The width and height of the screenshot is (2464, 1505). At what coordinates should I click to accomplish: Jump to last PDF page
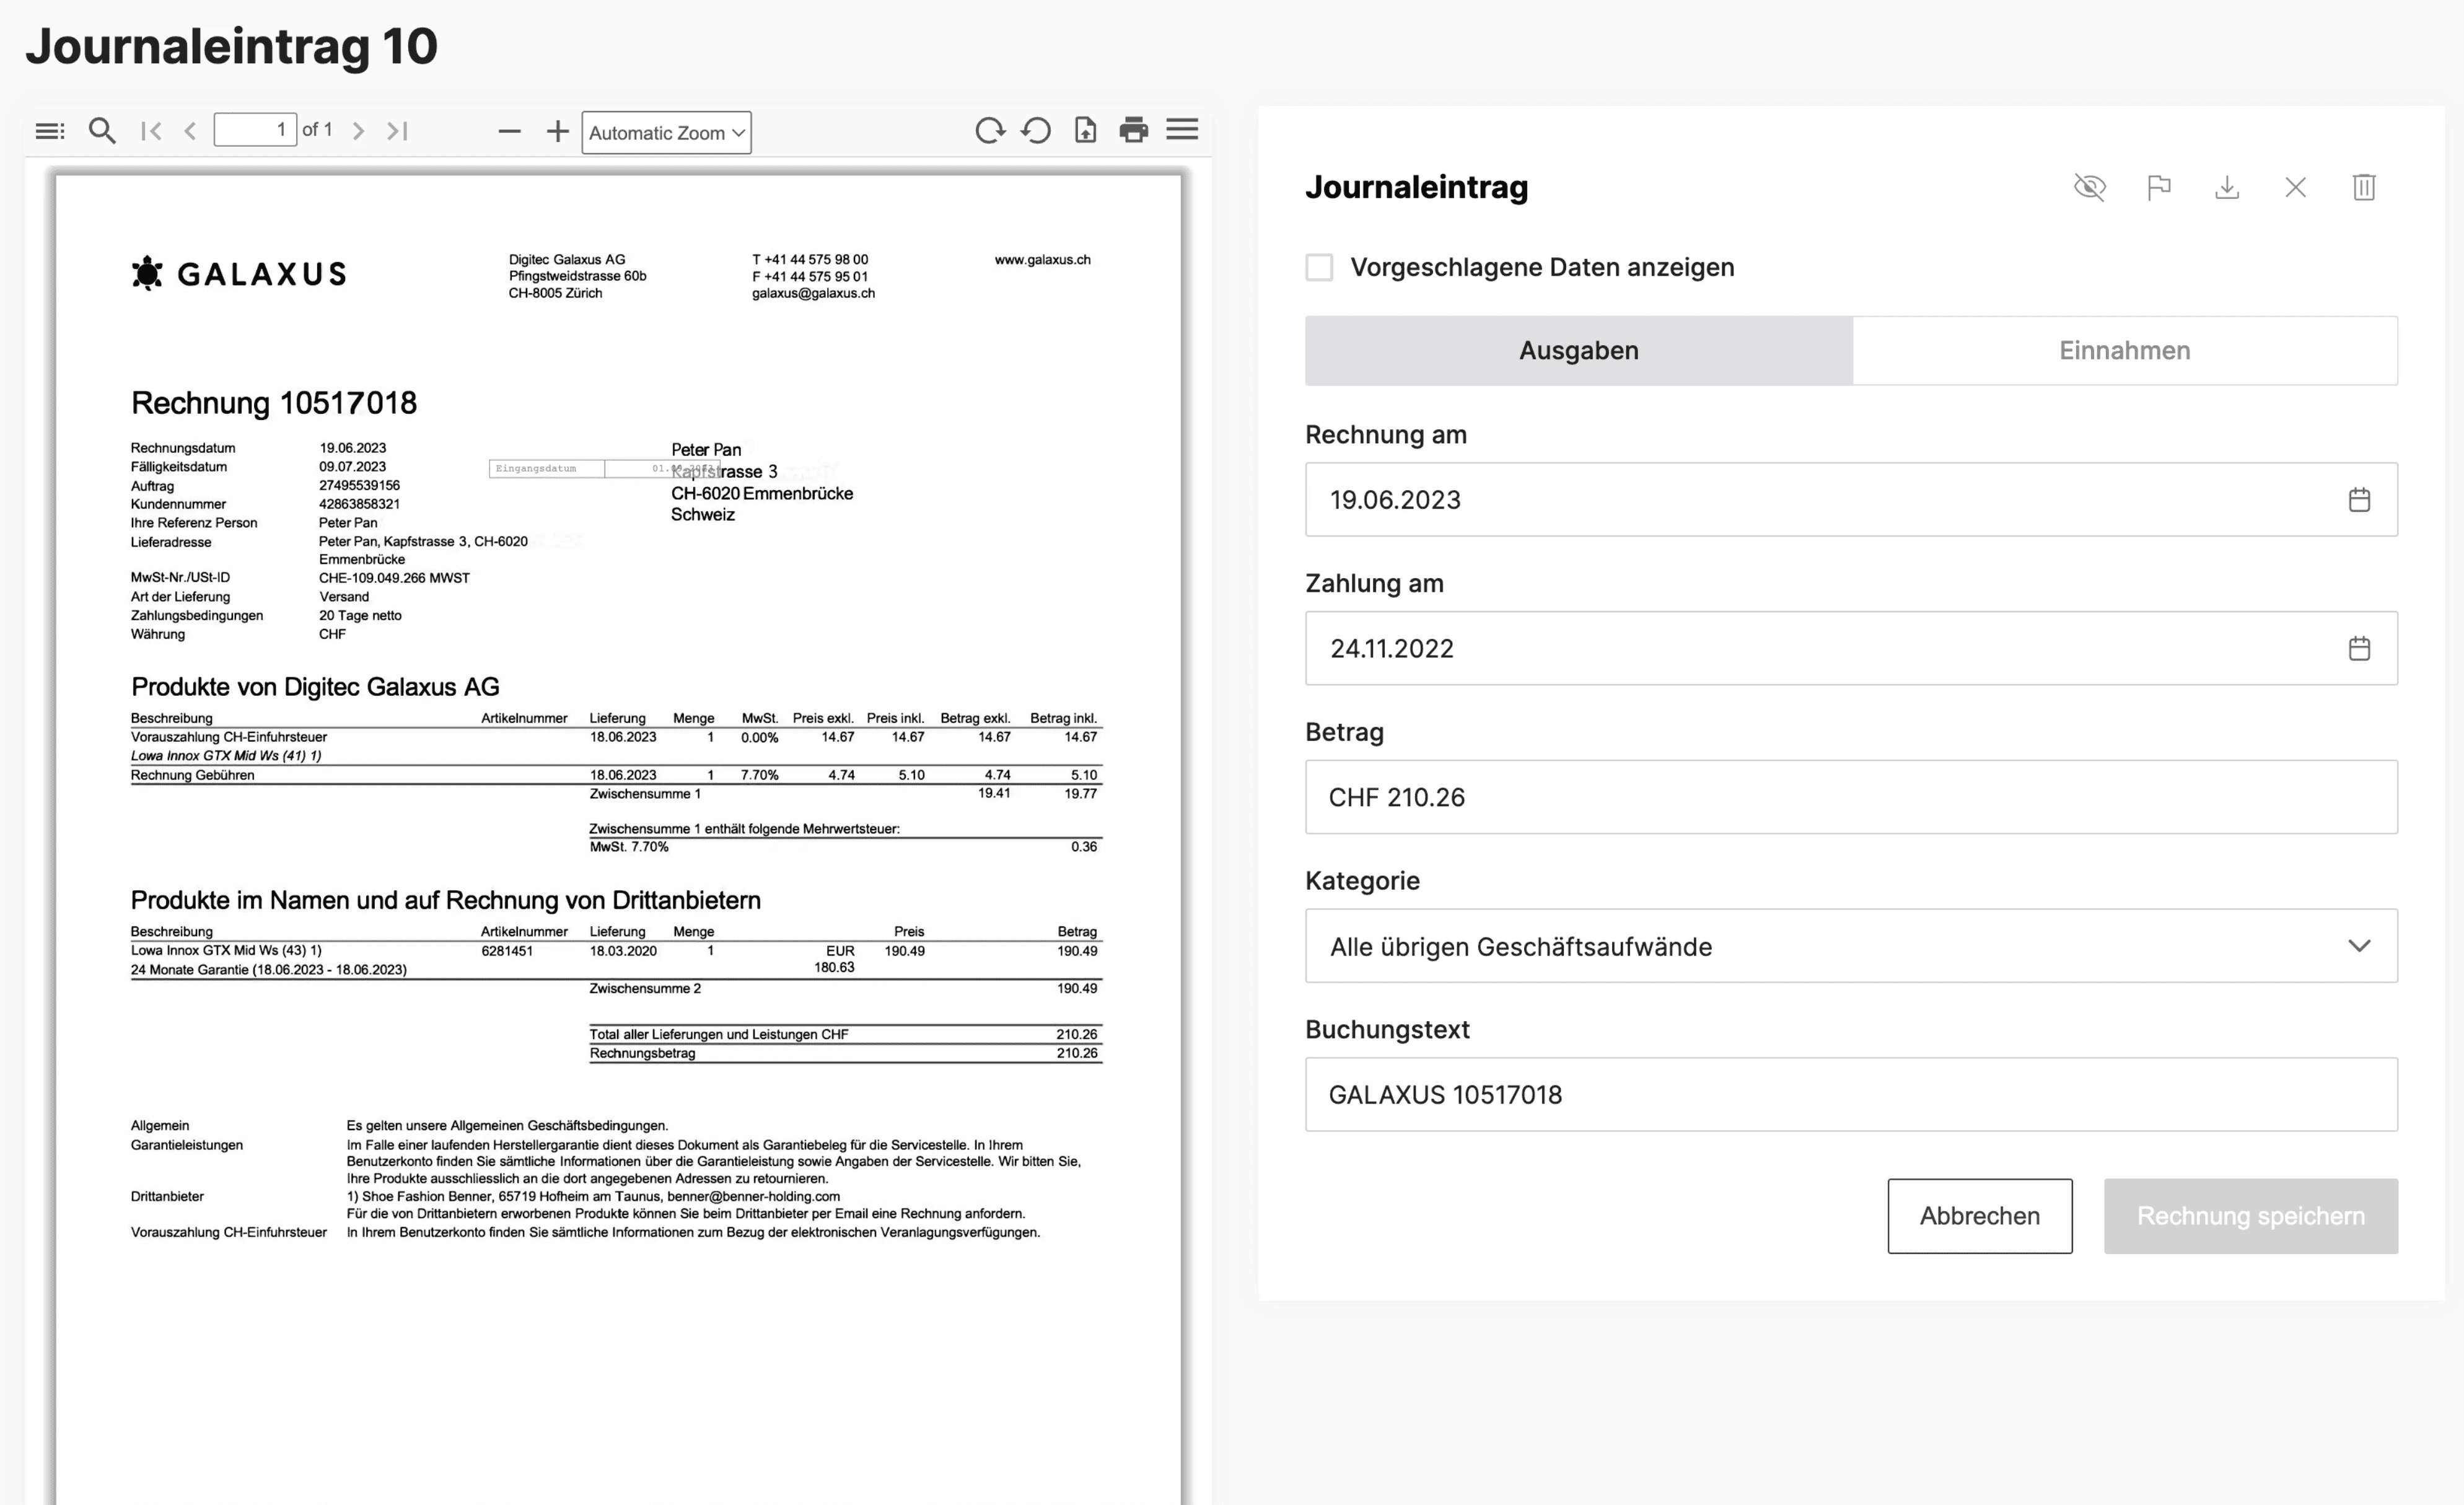pos(397,131)
